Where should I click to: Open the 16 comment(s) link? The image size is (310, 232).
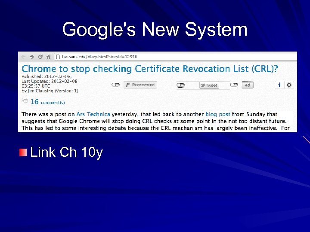click(x=47, y=102)
